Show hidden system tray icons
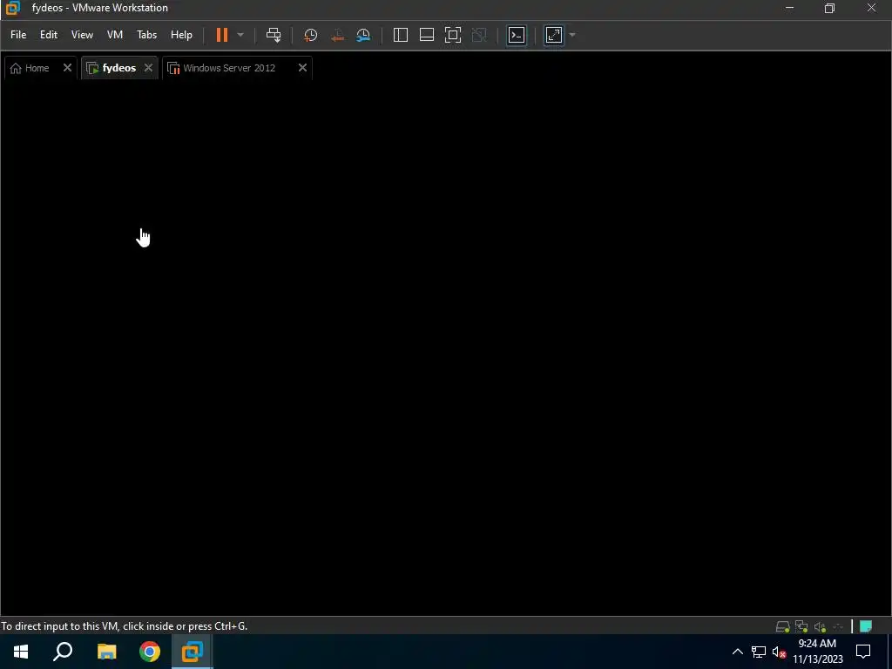Viewport: 892px width, 669px height. click(737, 652)
